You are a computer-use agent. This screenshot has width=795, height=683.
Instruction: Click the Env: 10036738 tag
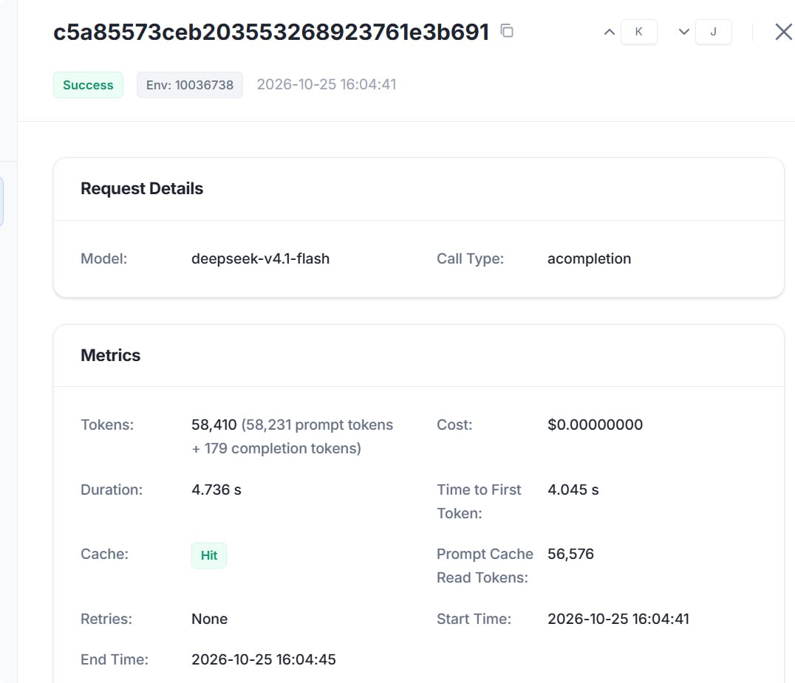coord(190,85)
